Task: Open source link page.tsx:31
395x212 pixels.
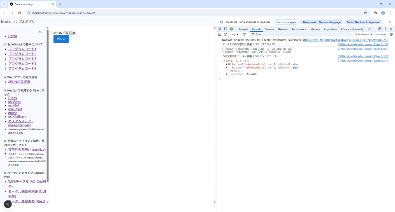Action: point(363,49)
